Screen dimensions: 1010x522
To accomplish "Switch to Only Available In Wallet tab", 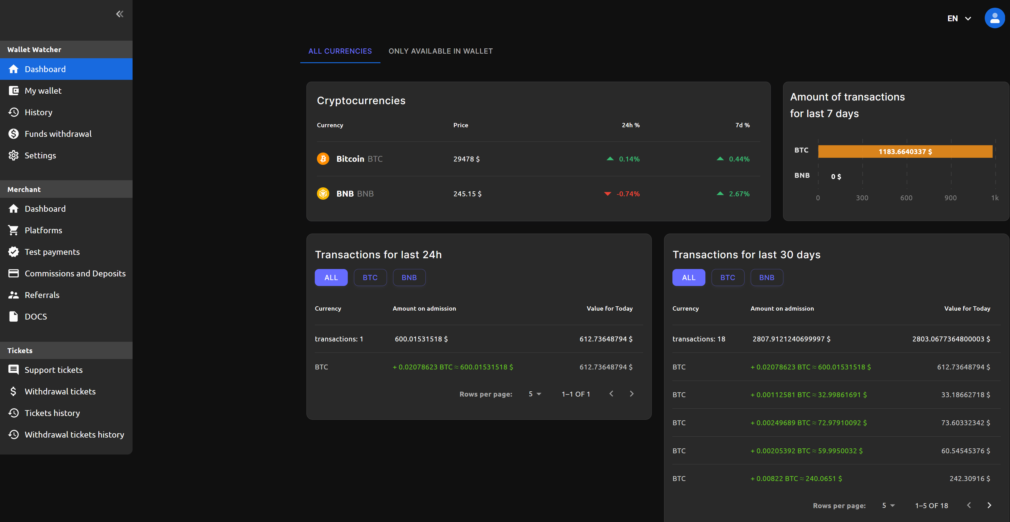I will pos(440,51).
